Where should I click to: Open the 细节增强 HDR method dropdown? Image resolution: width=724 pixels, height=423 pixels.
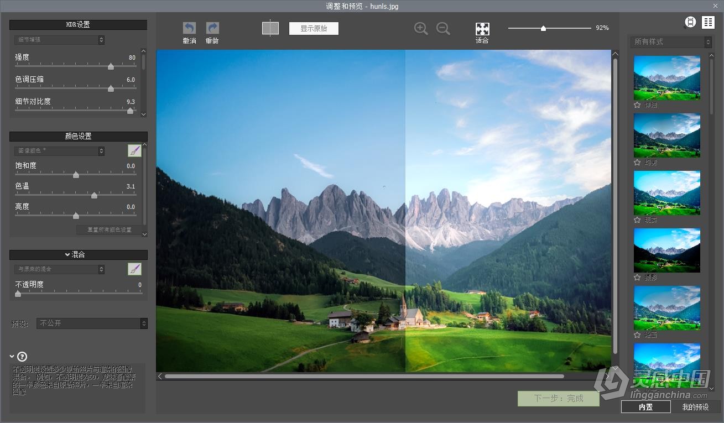point(59,40)
